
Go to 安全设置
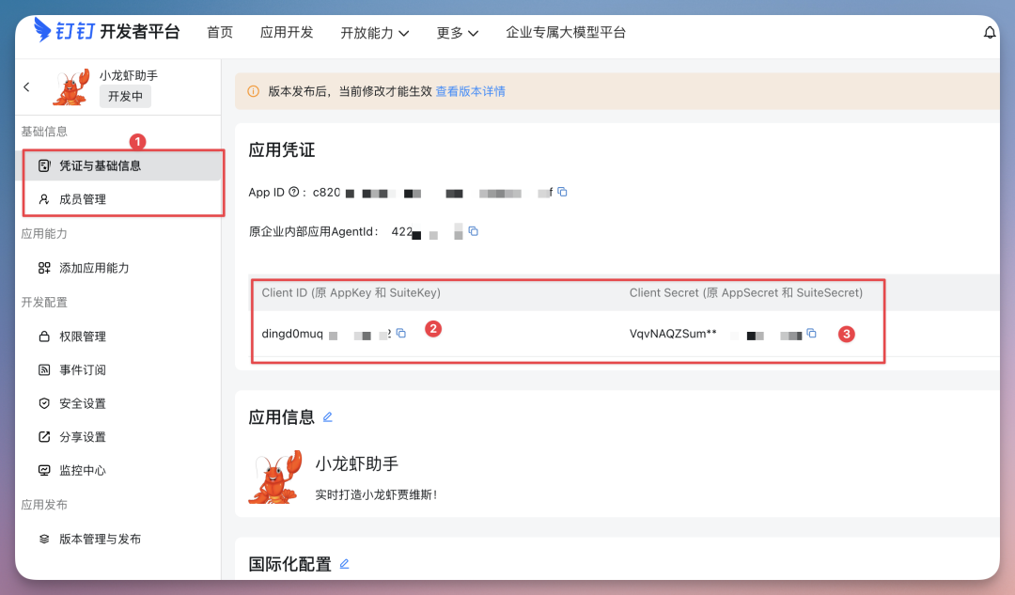(80, 403)
